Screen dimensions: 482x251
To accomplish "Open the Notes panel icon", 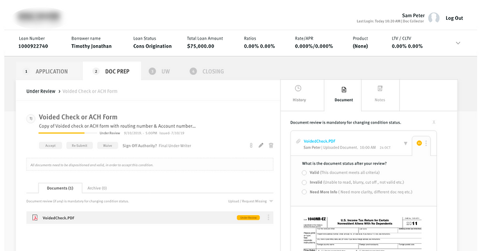I will pyautogui.click(x=380, y=89).
